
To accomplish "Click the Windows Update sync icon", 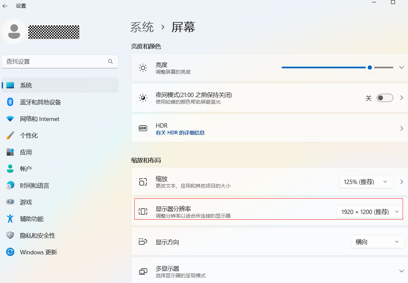I will (10, 252).
